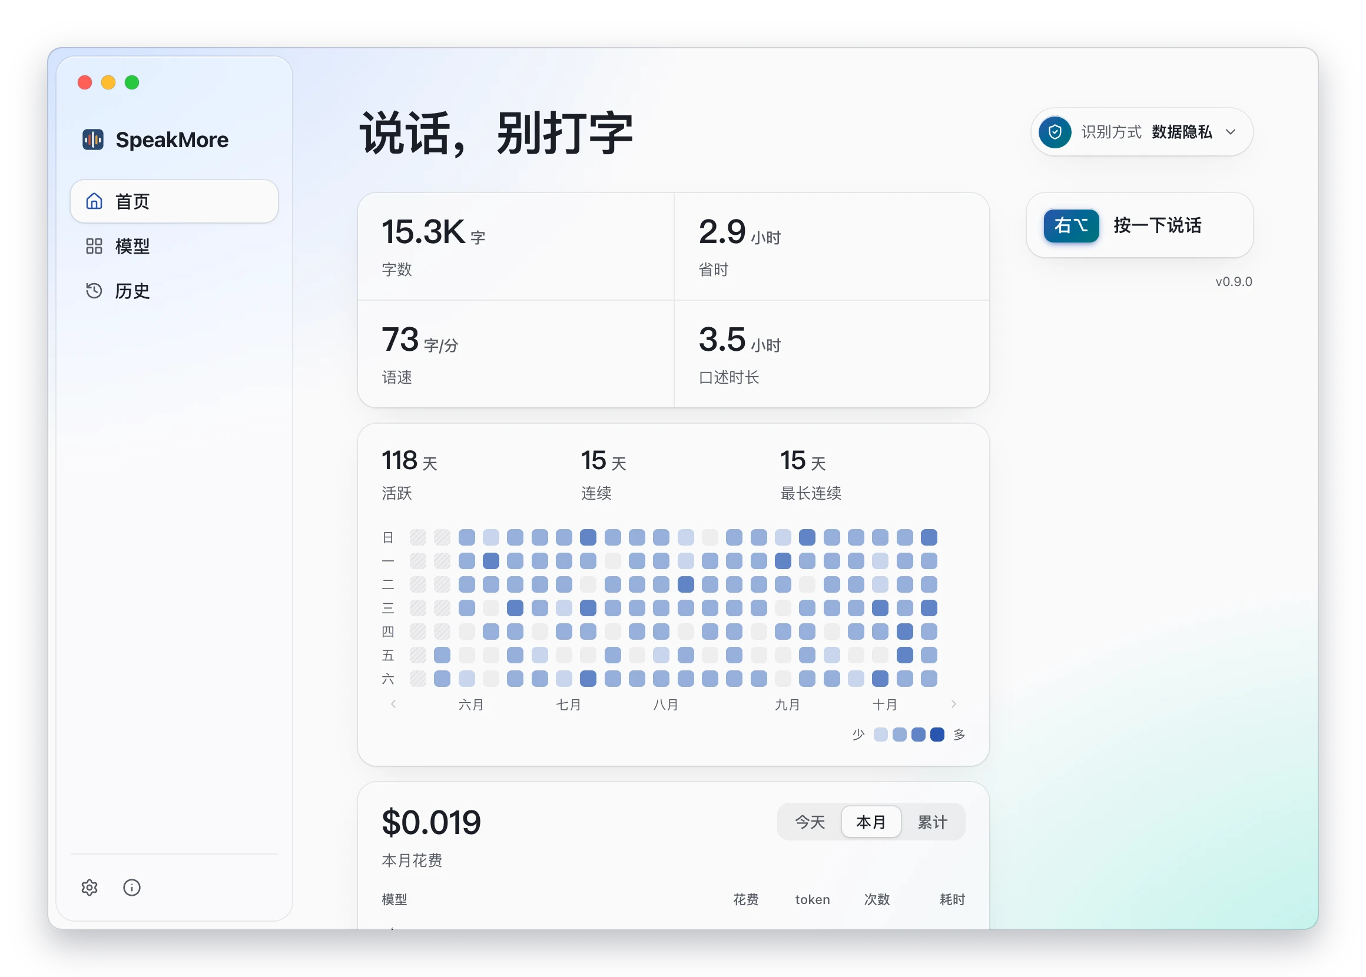Open 历史 page in sidebar
1366x977 pixels.
coord(174,291)
